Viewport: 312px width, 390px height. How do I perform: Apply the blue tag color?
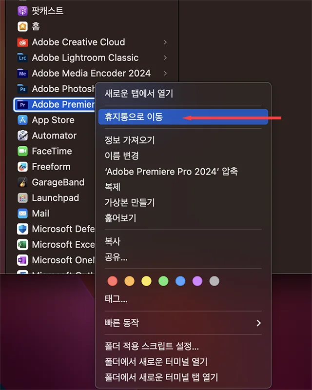point(180,281)
